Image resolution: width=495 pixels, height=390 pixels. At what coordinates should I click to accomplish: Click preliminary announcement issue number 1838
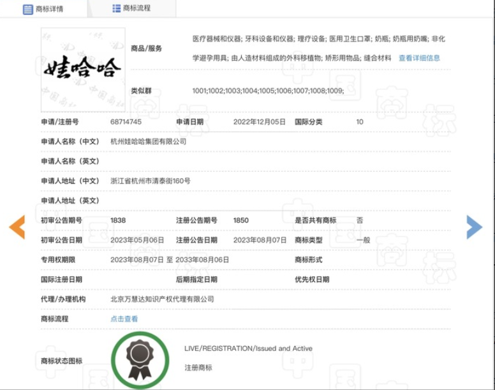point(118,220)
